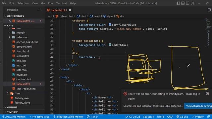Open mygif.gif file
This screenshot has width=212, height=119.
(22, 75)
